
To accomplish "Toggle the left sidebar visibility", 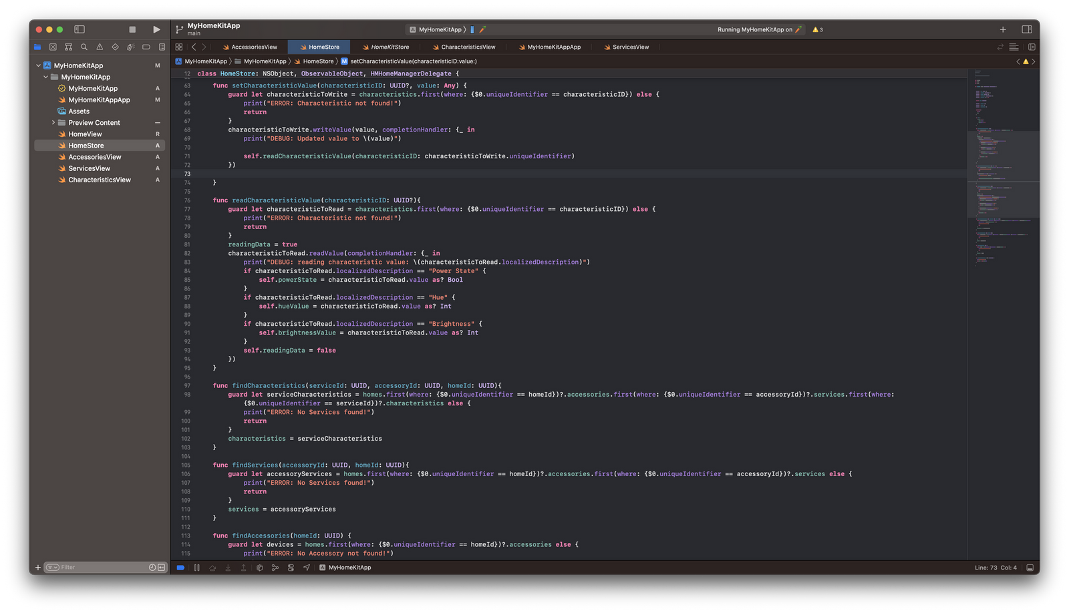I will pyautogui.click(x=80, y=29).
